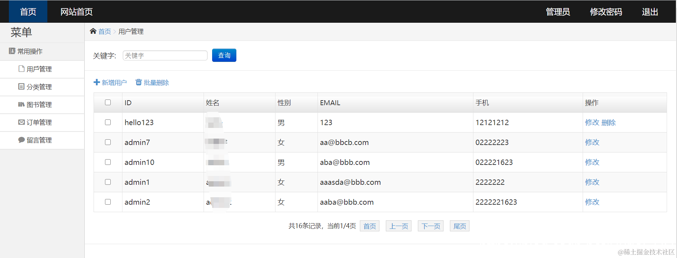Viewport: 677px width, 258px height.
Task: Click the 批量删除 link
Action: pyautogui.click(x=156, y=83)
